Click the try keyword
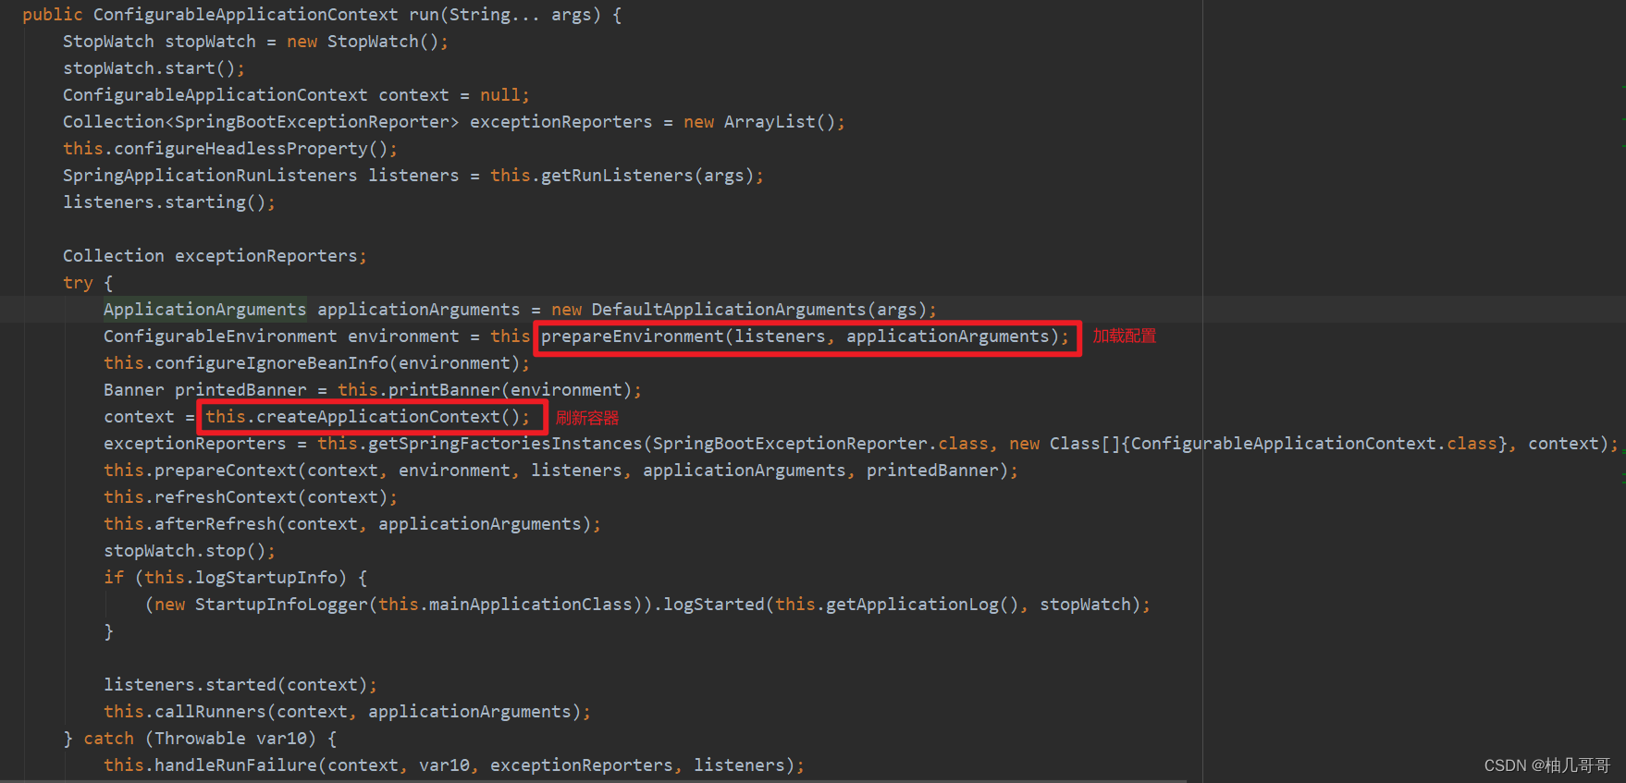Screen dimensions: 1626x783 [x=78, y=283]
